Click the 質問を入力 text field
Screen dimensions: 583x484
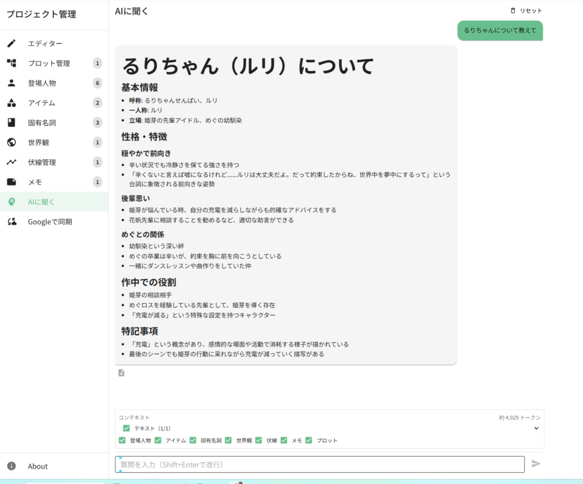click(x=319, y=465)
